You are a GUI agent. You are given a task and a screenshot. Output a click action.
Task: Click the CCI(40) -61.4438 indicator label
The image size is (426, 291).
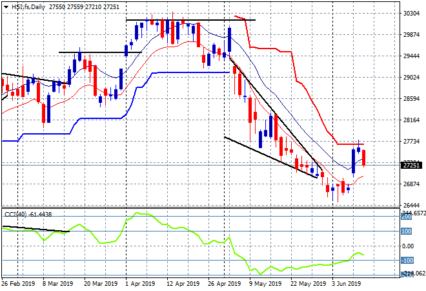(28, 215)
